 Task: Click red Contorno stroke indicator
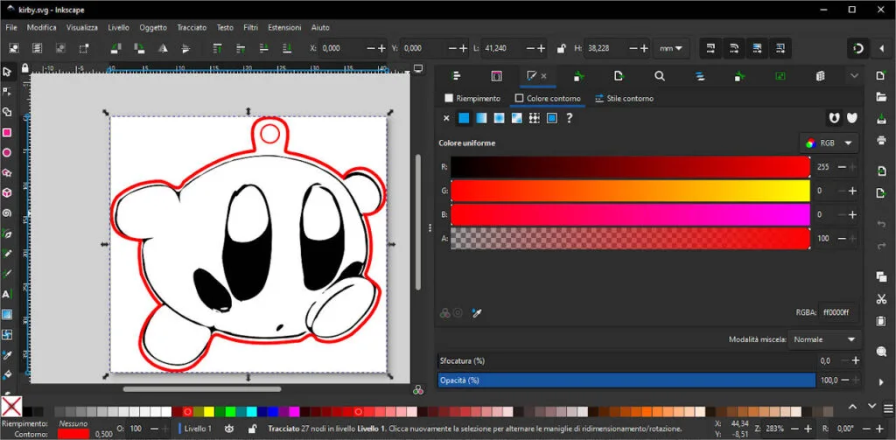pos(73,434)
